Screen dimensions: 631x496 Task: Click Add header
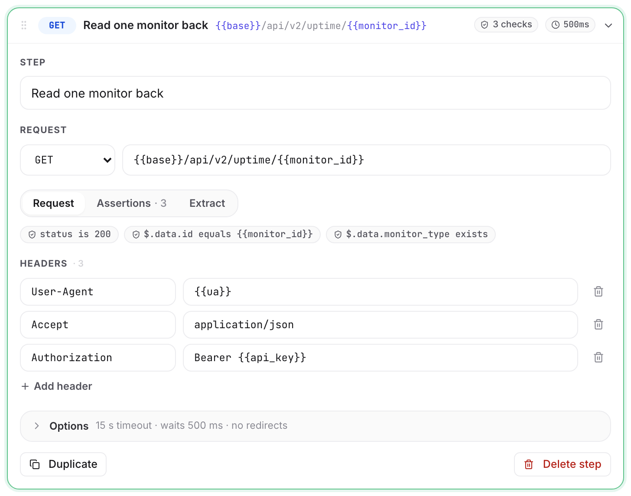57,386
